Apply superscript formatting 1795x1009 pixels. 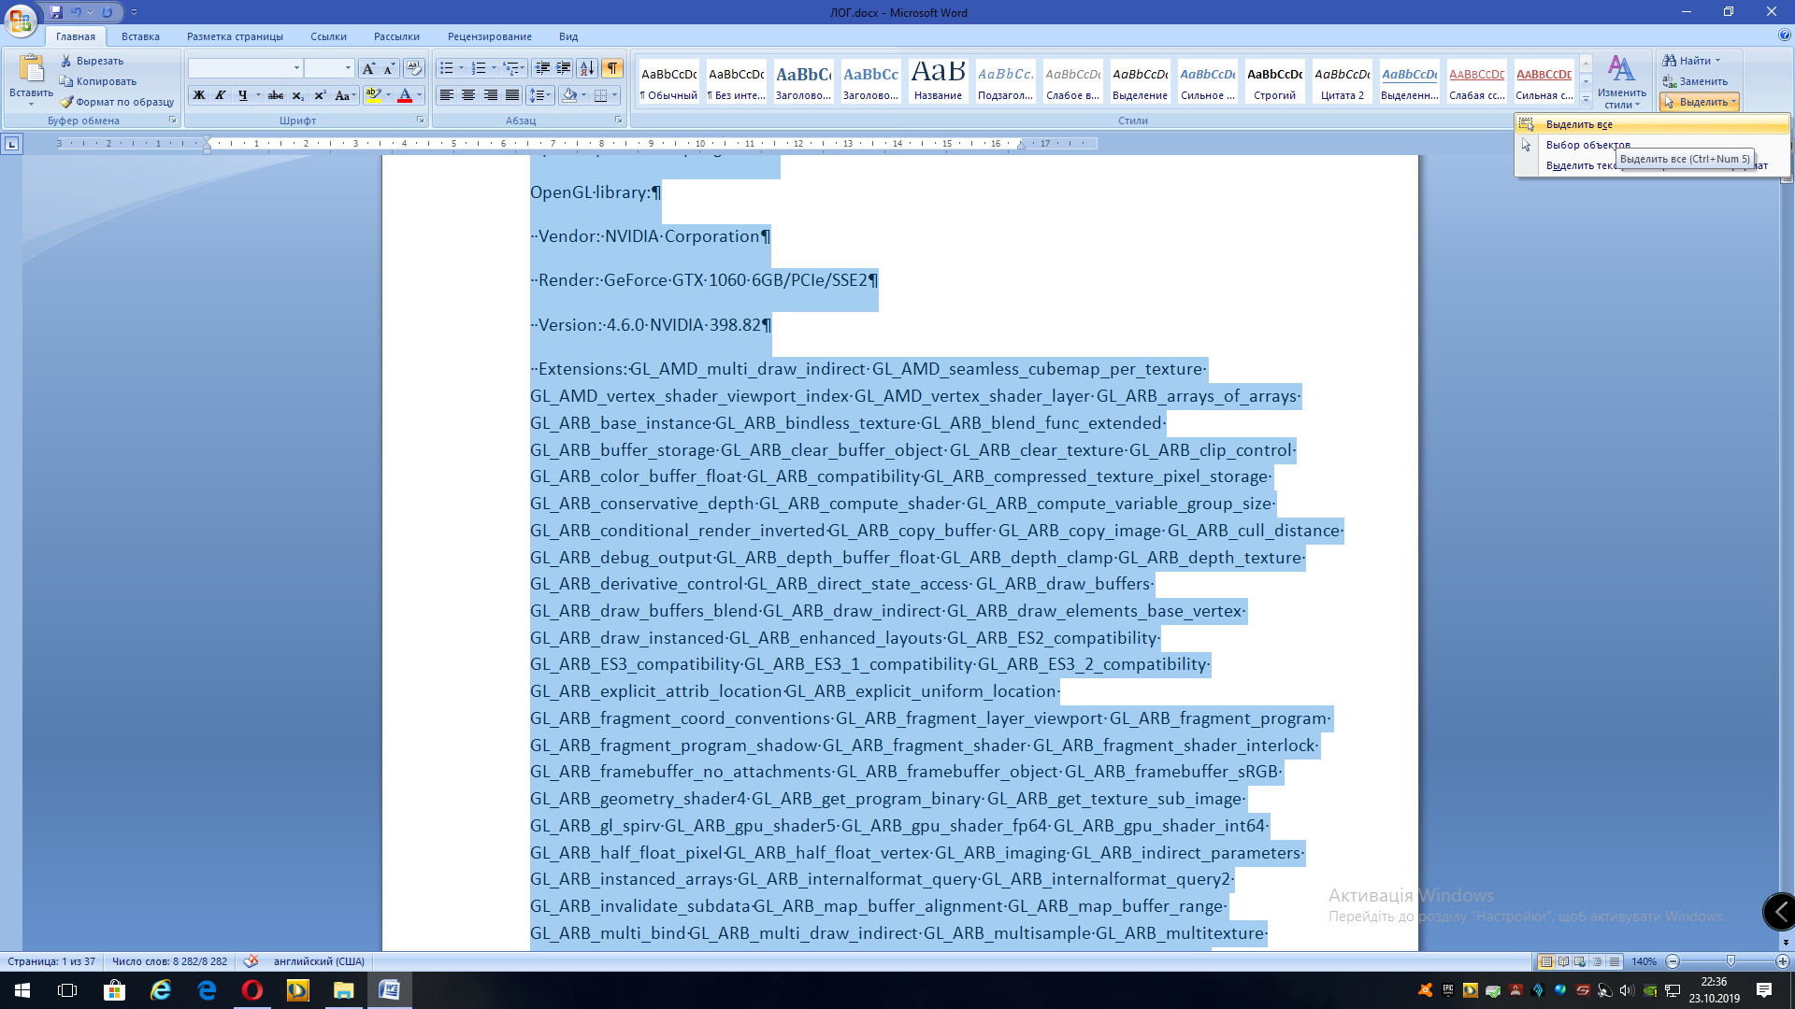[x=320, y=95]
